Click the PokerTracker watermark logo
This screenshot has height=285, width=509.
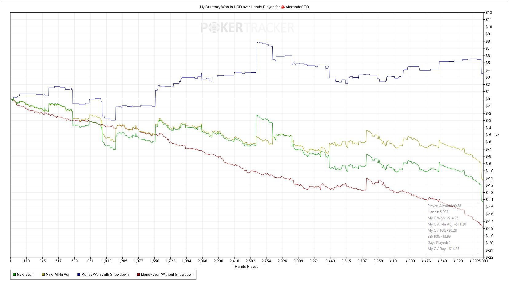(x=247, y=28)
